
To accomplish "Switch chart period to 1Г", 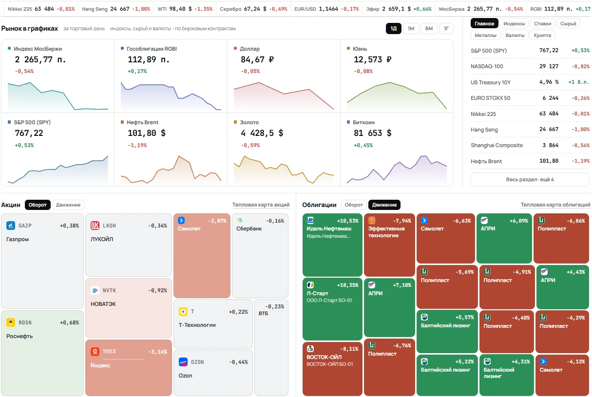I will 446,29.
